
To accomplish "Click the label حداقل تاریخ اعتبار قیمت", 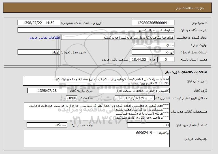I will pos(190,98).
